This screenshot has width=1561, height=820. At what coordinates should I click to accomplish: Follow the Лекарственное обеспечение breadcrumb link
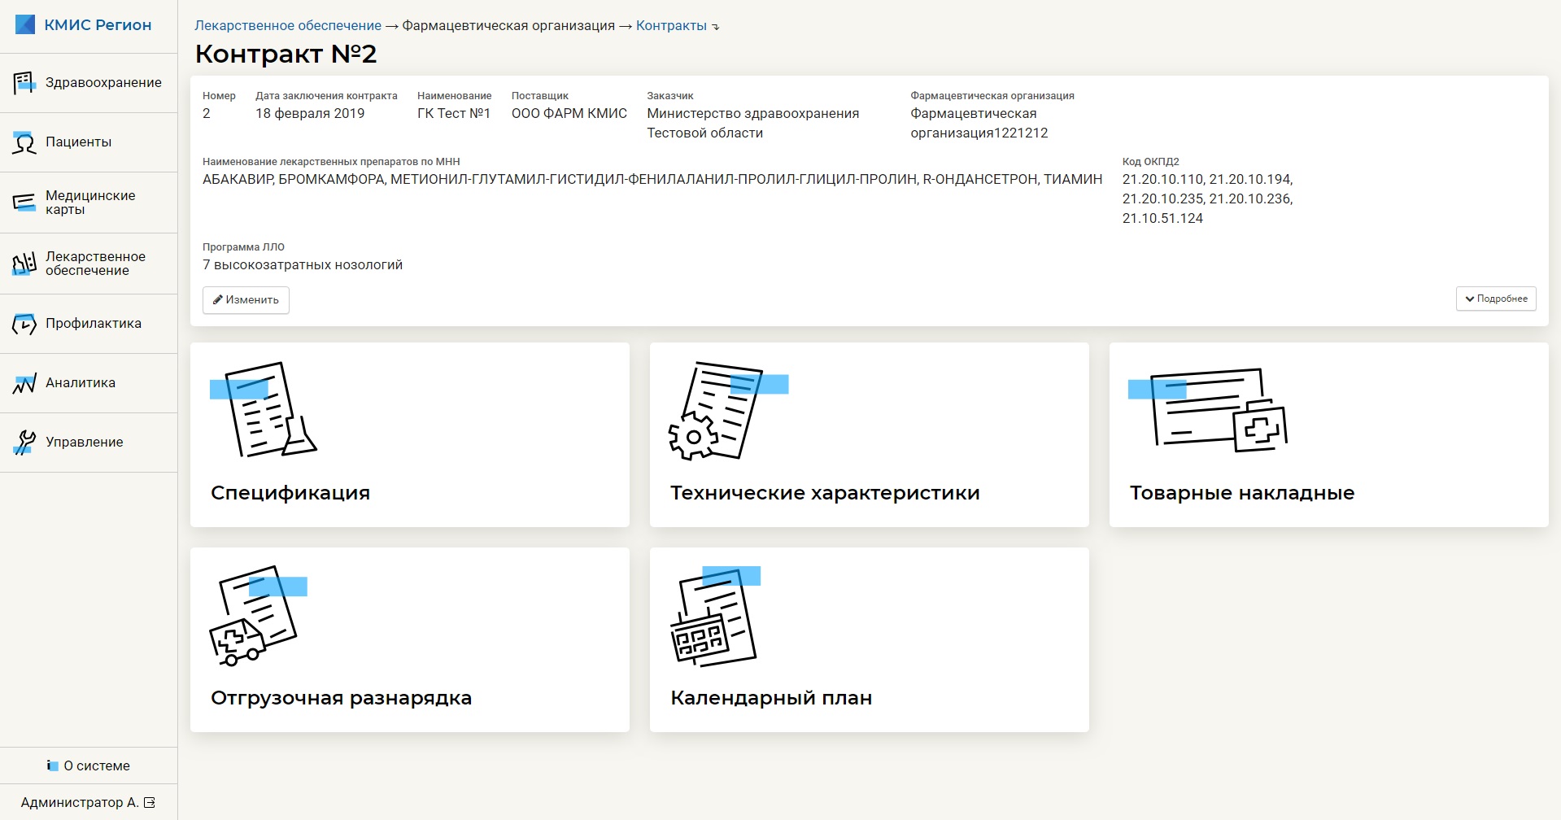(288, 26)
